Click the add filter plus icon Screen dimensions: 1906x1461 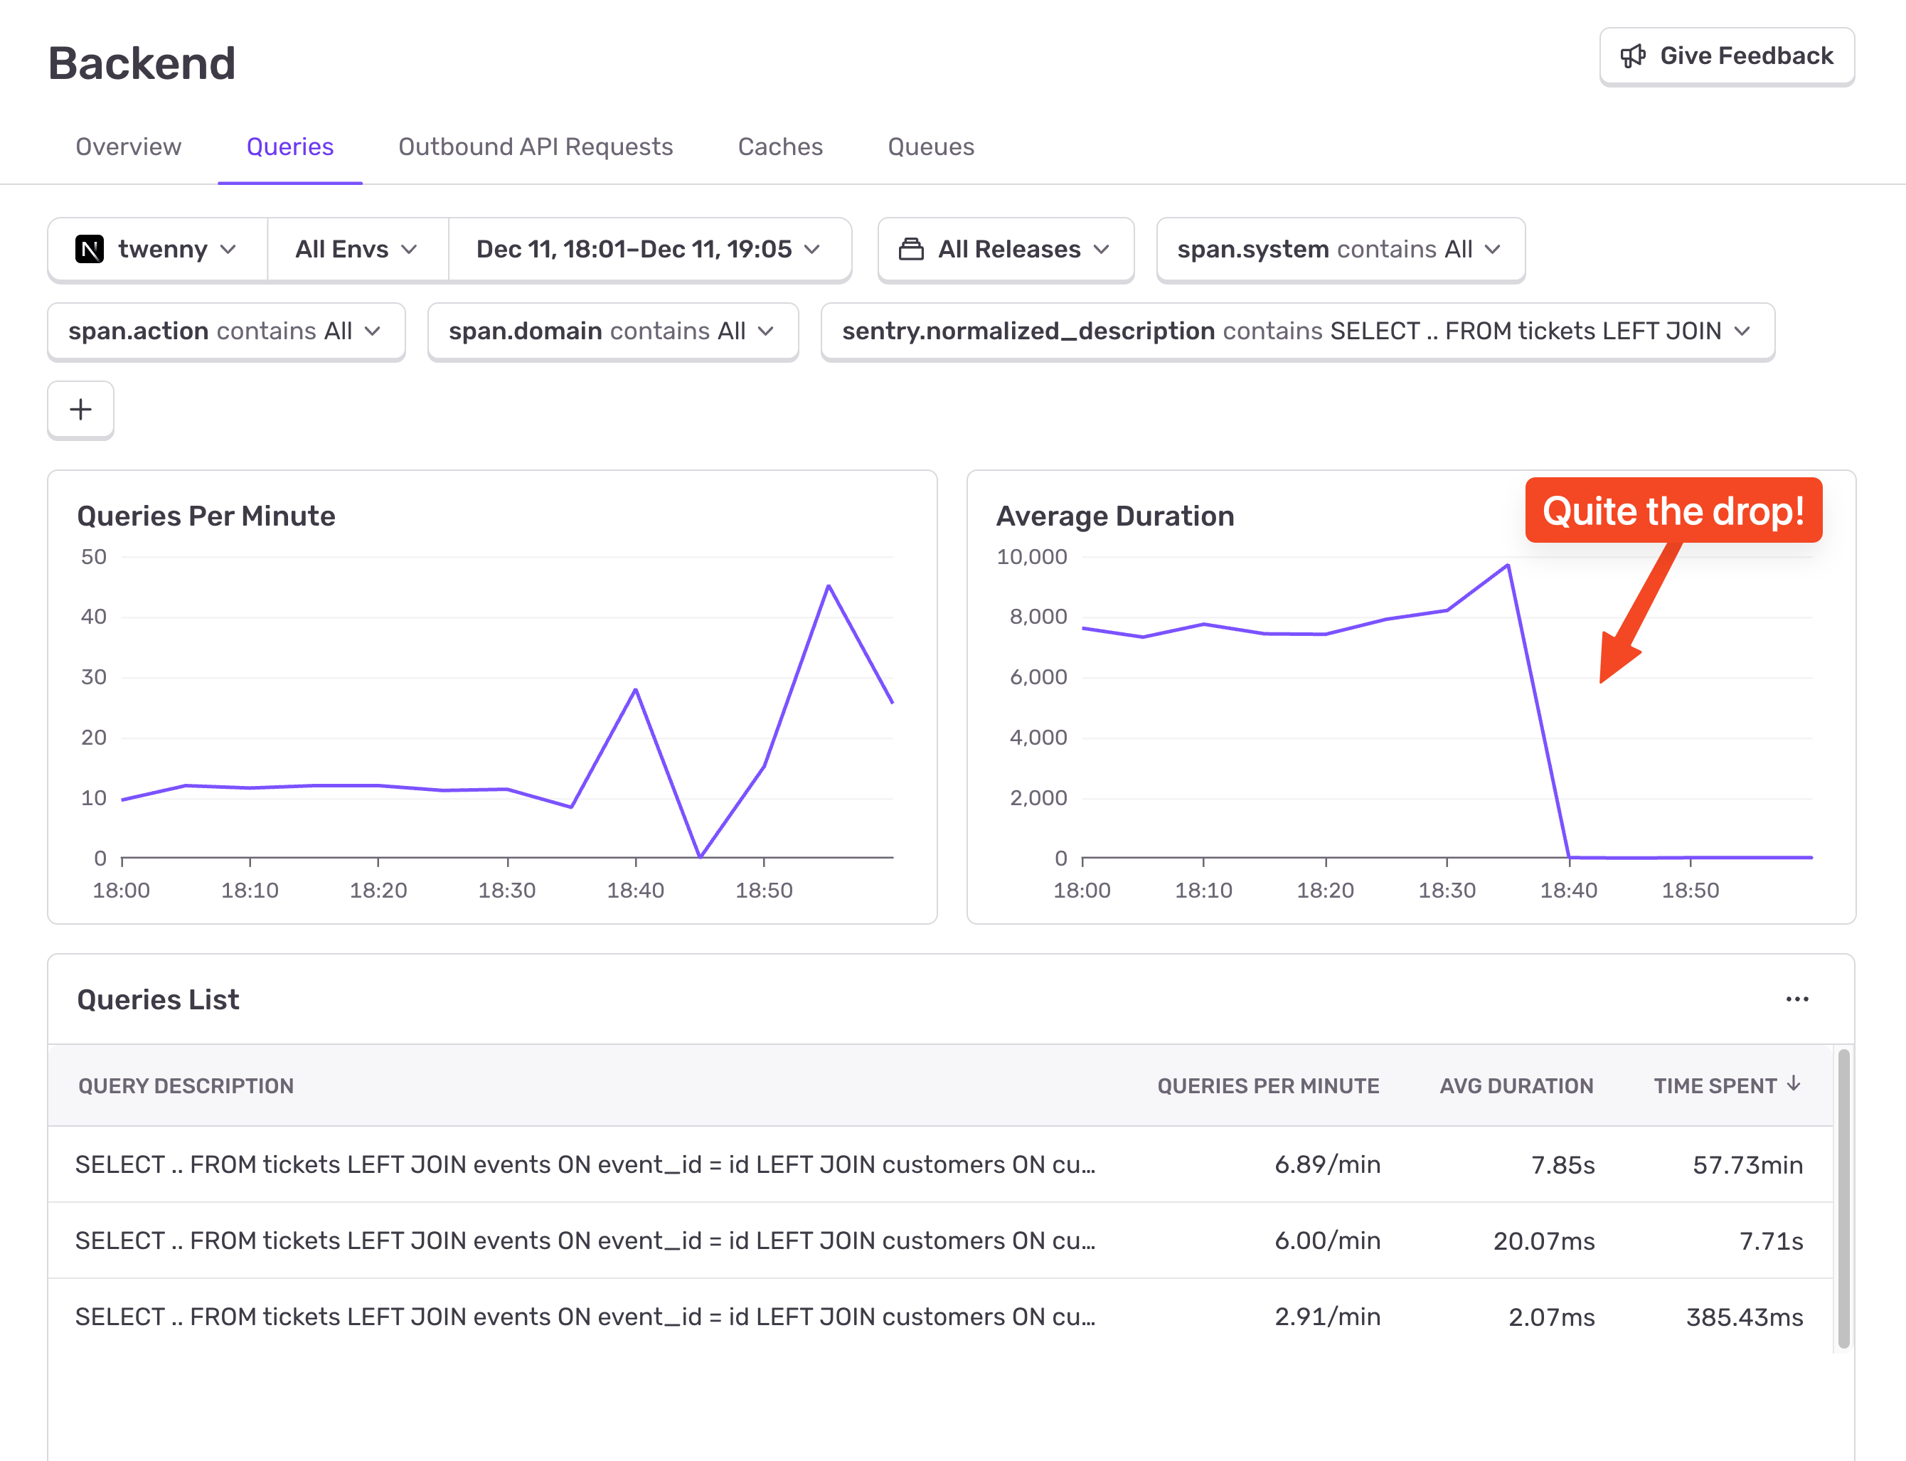click(x=80, y=409)
